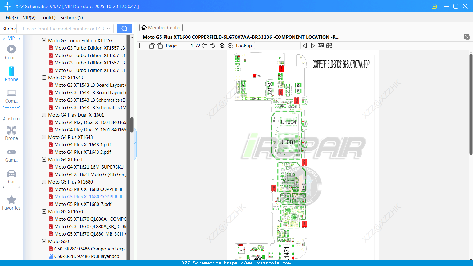The height and width of the screenshot is (266, 473).
Task: Collapse the left panel with the splitter handle
Action: click(x=135, y=143)
